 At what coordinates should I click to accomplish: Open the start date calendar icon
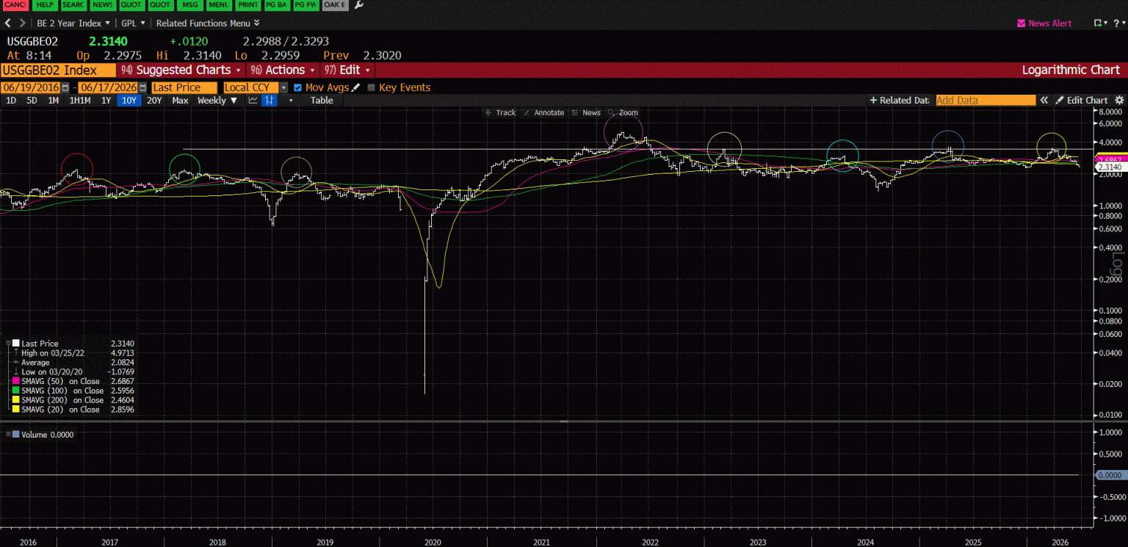(65, 87)
